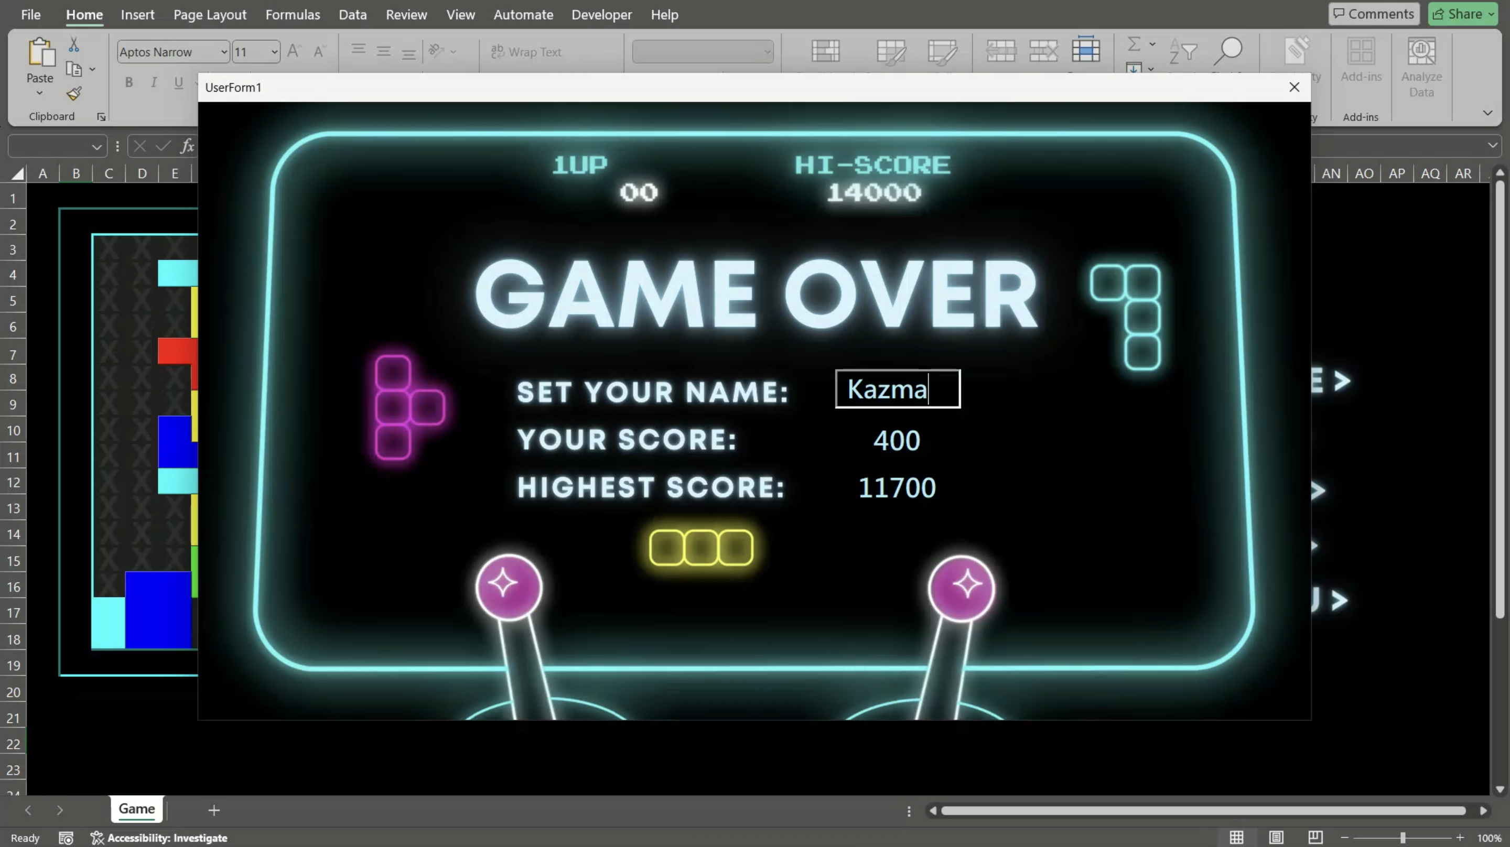Expand the Paste options arrow
This screenshot has width=1510, height=847.
[39, 93]
